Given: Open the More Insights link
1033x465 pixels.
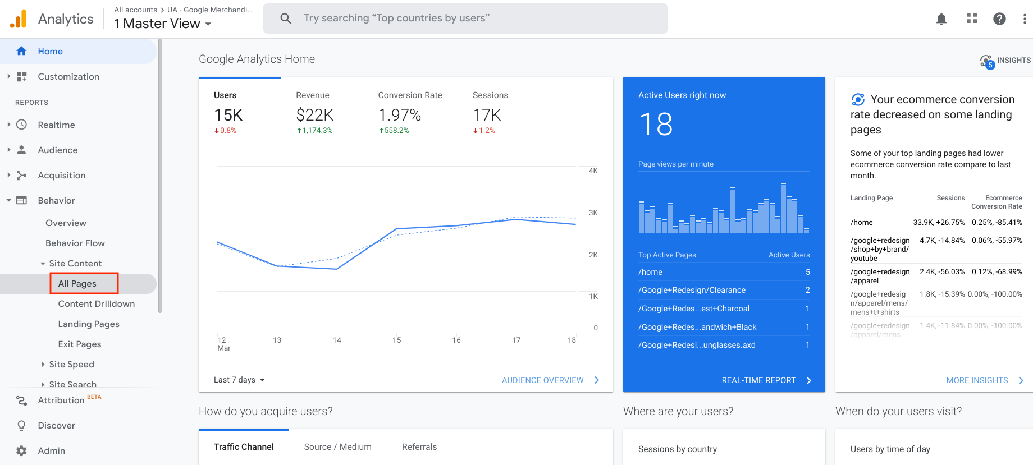Looking at the screenshot, I should pyautogui.click(x=977, y=380).
